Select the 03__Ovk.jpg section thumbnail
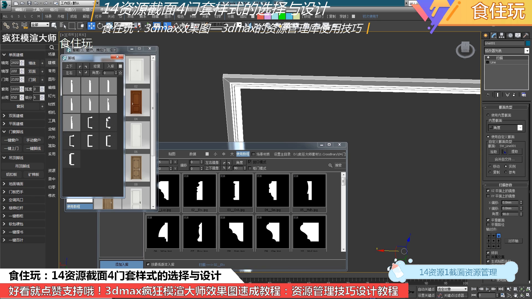 pos(236,191)
